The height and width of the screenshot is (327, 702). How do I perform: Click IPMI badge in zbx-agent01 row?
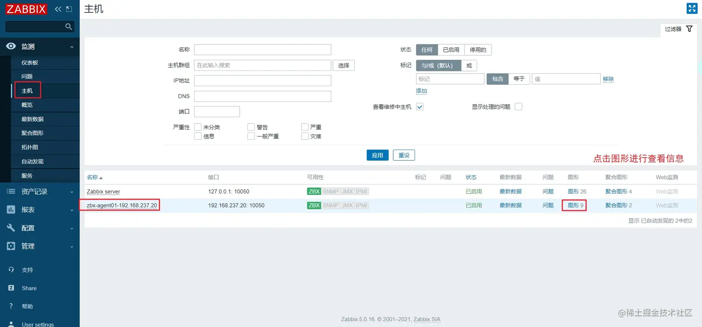pos(362,205)
